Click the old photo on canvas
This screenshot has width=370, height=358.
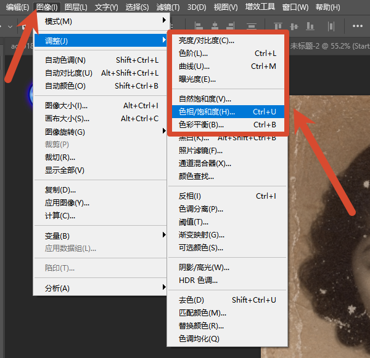329,226
